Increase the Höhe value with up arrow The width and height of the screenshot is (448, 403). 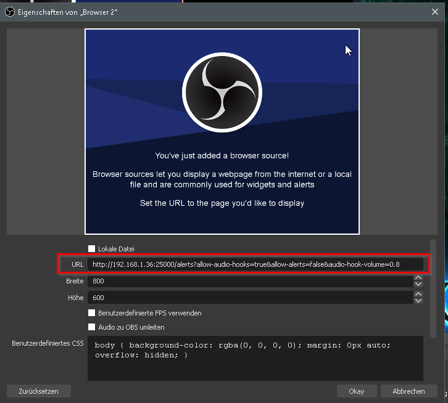coord(418,294)
